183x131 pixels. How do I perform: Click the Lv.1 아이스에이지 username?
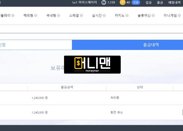tap(85, 2)
